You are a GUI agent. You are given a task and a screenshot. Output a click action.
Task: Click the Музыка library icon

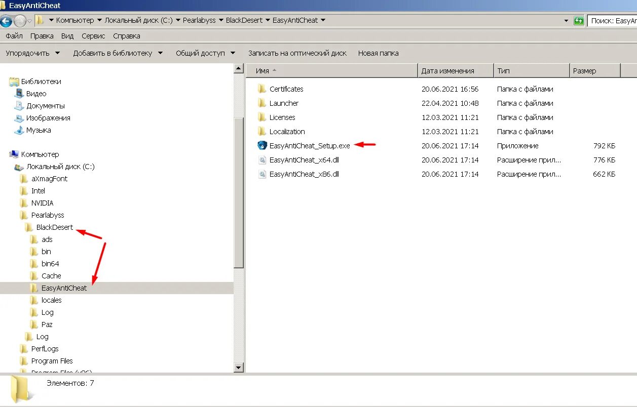(x=19, y=130)
